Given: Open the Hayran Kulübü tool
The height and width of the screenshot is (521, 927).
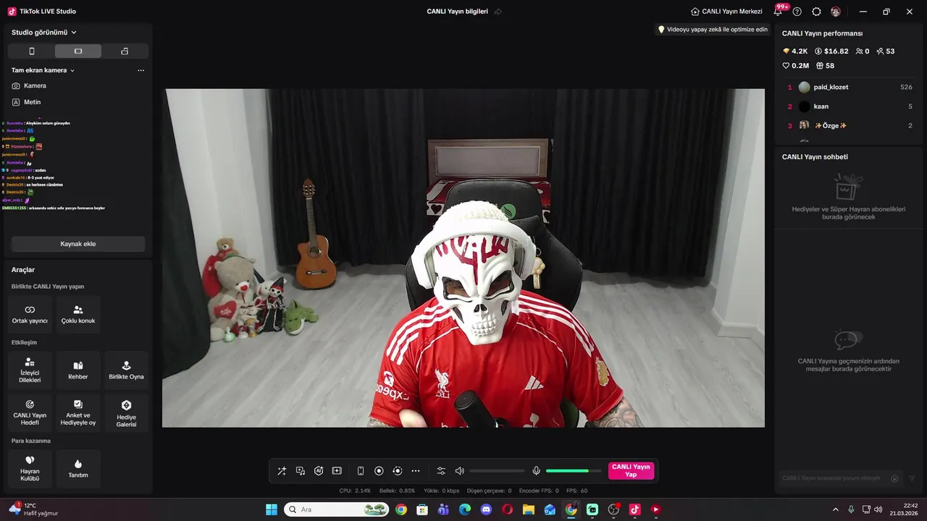Looking at the screenshot, I should pyautogui.click(x=30, y=469).
